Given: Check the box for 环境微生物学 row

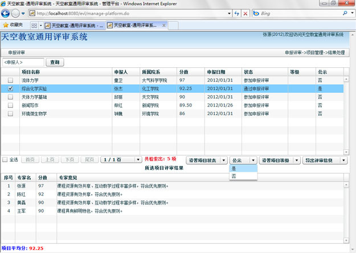Looking at the screenshot, I should tap(10, 113).
